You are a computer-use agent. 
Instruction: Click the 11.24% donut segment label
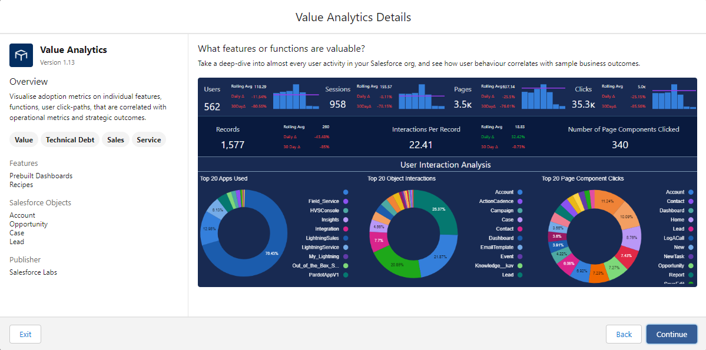click(x=608, y=201)
